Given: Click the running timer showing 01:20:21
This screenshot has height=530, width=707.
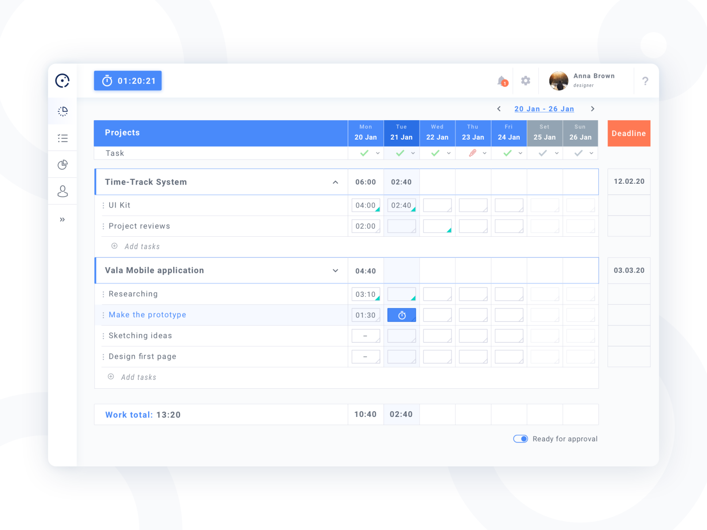Looking at the screenshot, I should (128, 80).
